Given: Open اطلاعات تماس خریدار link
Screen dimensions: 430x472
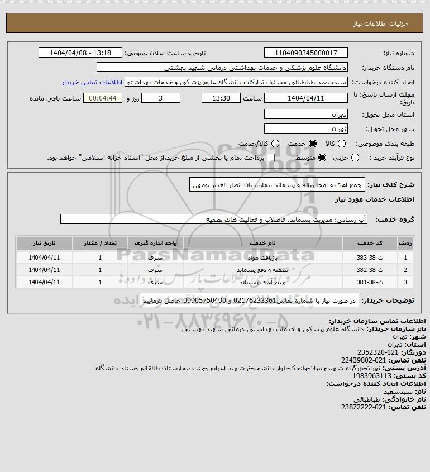Looking at the screenshot, I should [92, 82].
